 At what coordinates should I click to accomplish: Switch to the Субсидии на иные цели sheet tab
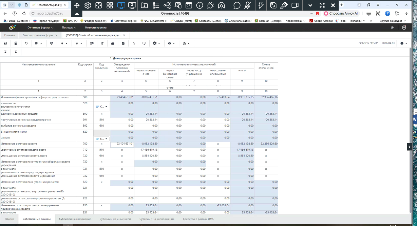tap(115, 219)
